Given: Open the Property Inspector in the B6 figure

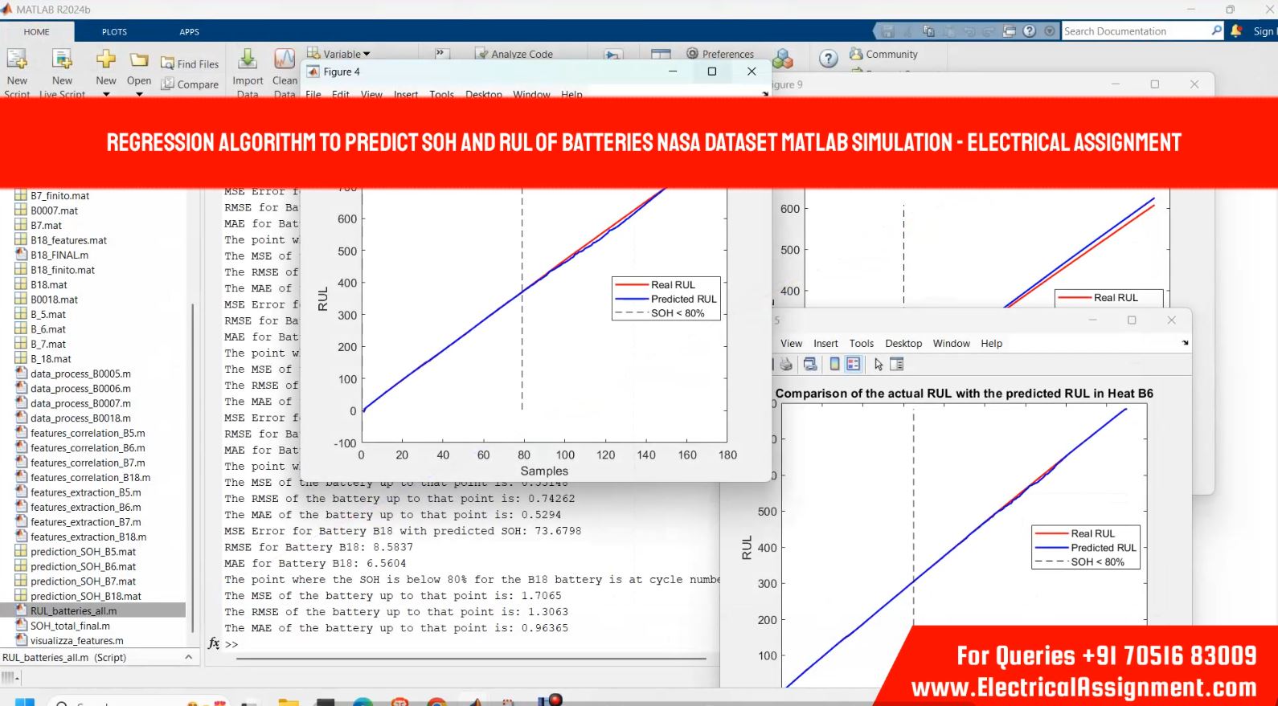Looking at the screenshot, I should click(x=897, y=364).
